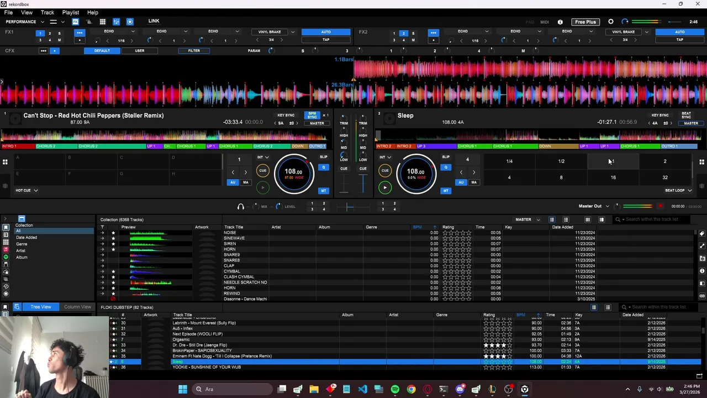
Task: Click FX1 TAP tempo button
Action: 326,40
